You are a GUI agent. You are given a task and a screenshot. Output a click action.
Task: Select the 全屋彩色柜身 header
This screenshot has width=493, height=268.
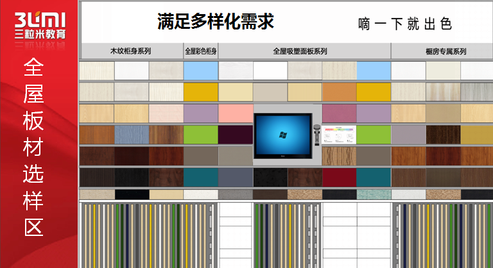(x=201, y=51)
